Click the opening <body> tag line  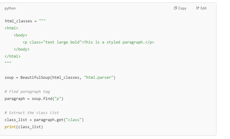click(20, 35)
